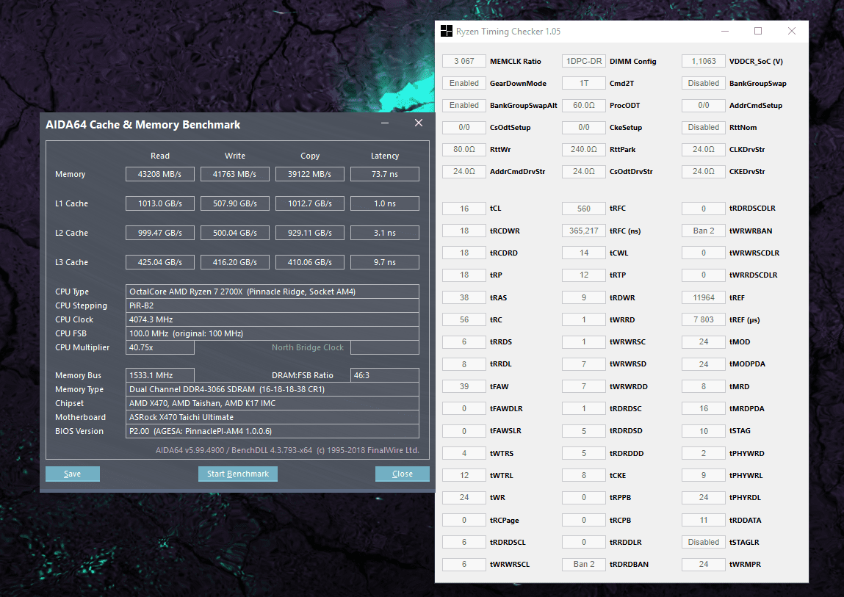Image resolution: width=844 pixels, height=597 pixels.
Task: Click the tWRWRBAN value Ban 2
Action: coord(704,231)
